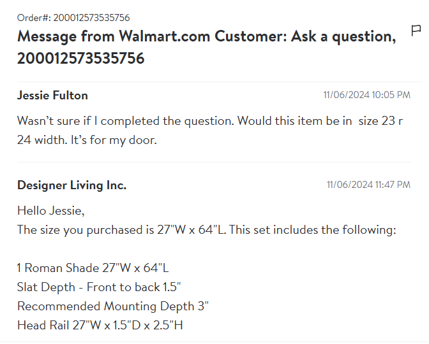Select sender name Jessie Fulton

[52, 96]
